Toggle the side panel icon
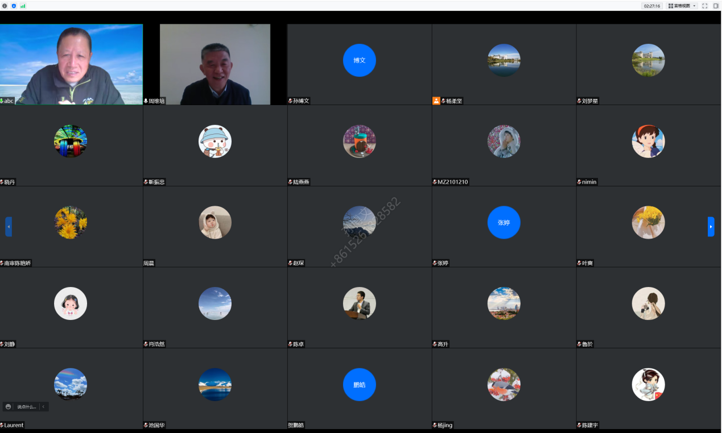The height and width of the screenshot is (433, 722). click(716, 6)
